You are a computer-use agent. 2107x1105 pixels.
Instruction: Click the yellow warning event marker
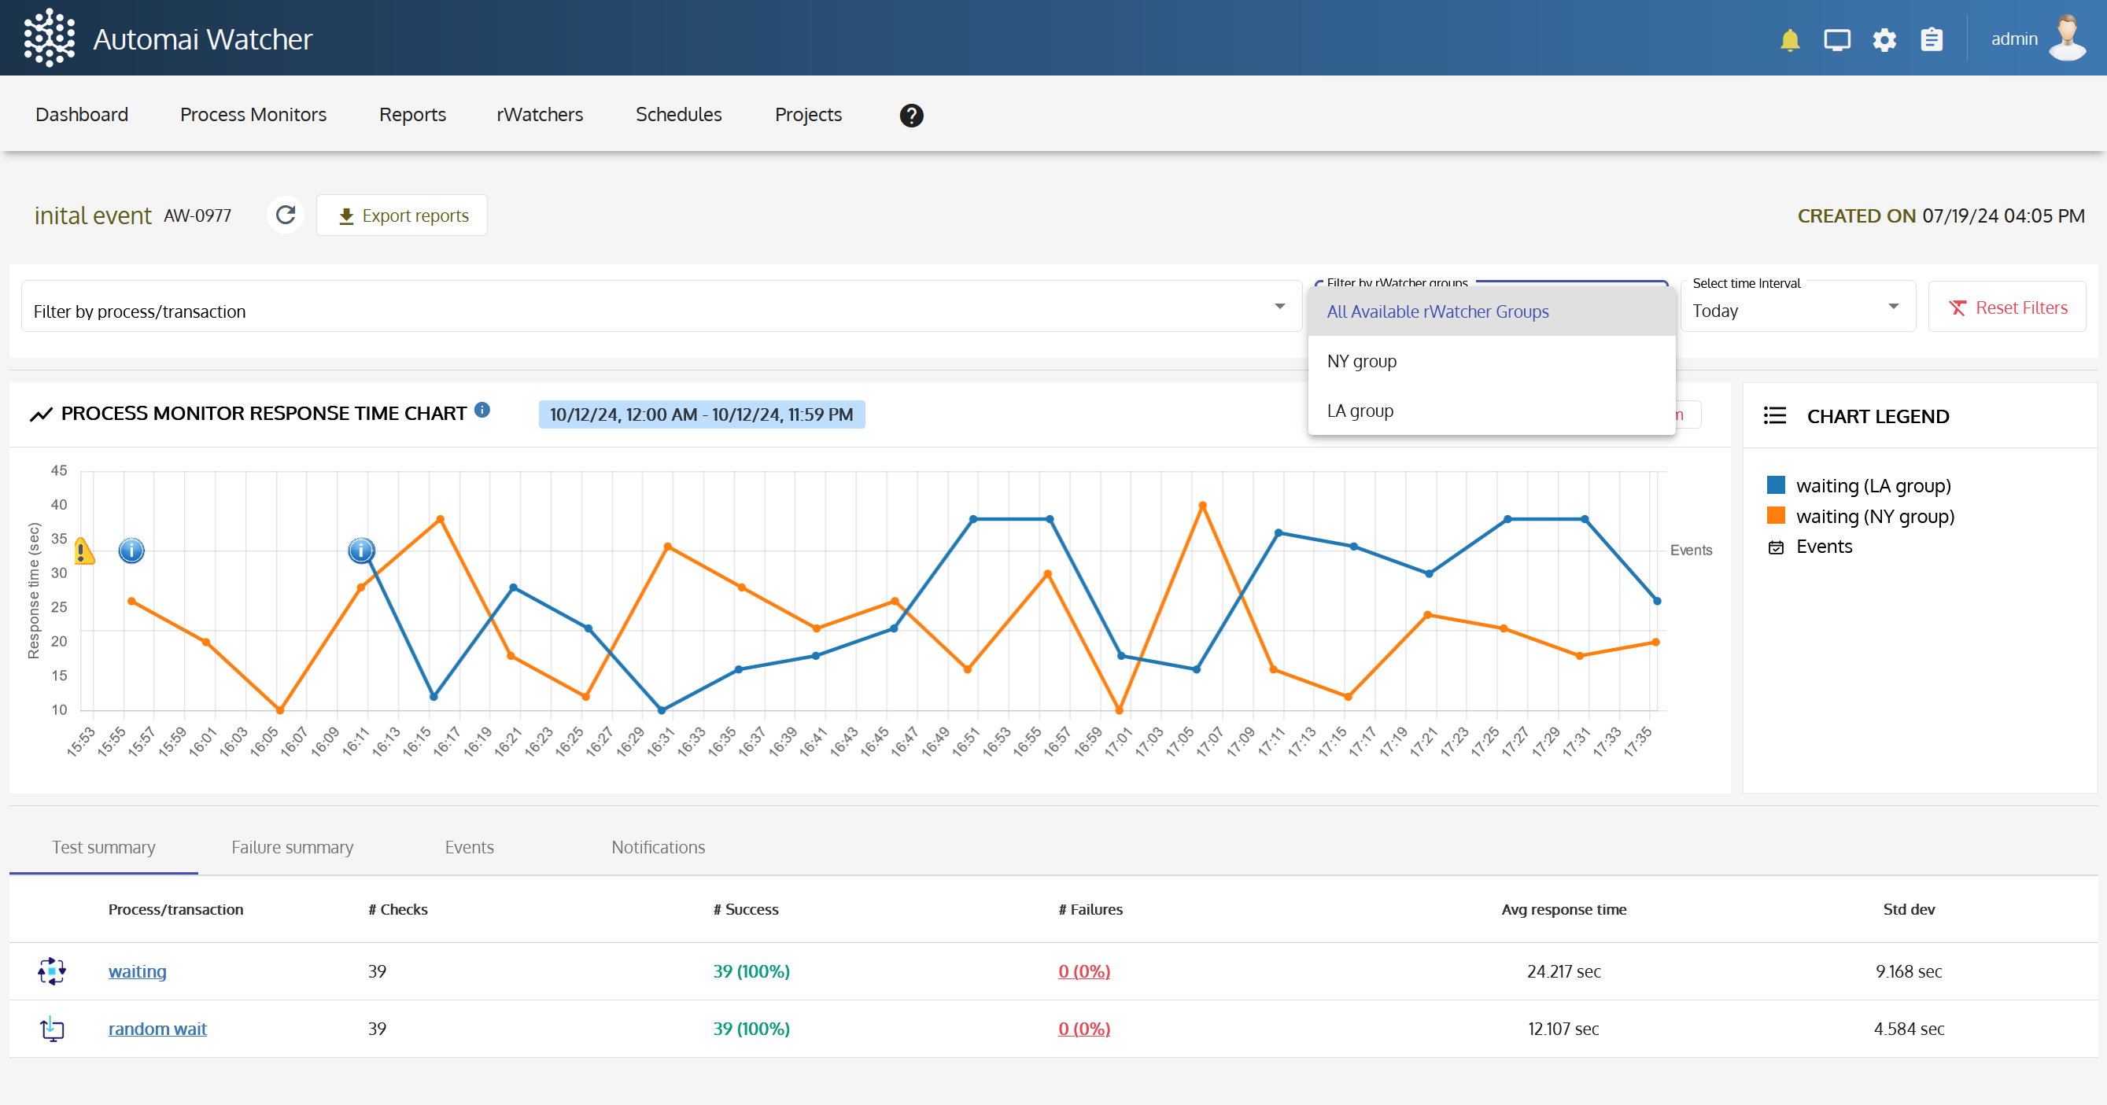pos(83,551)
